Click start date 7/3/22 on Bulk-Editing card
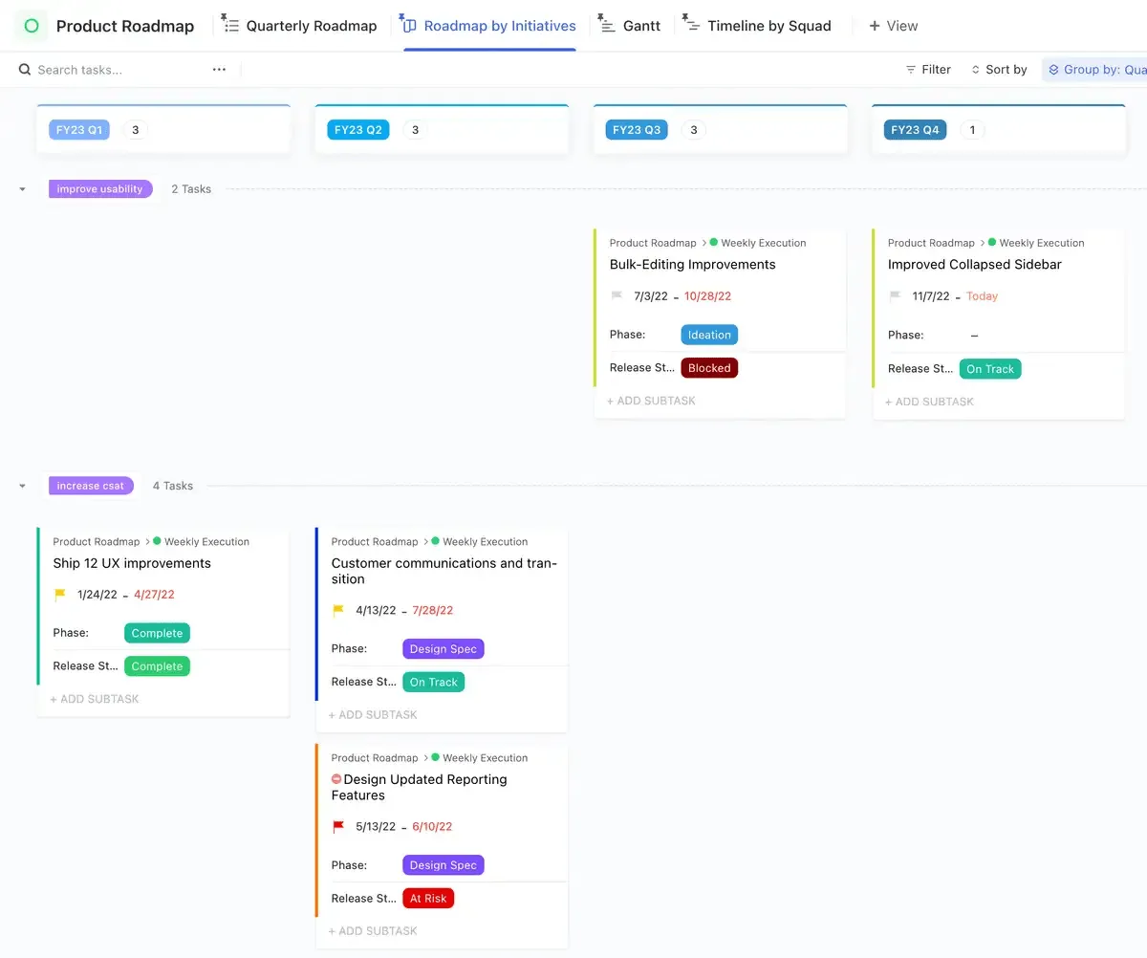This screenshot has width=1147, height=958. [651, 296]
